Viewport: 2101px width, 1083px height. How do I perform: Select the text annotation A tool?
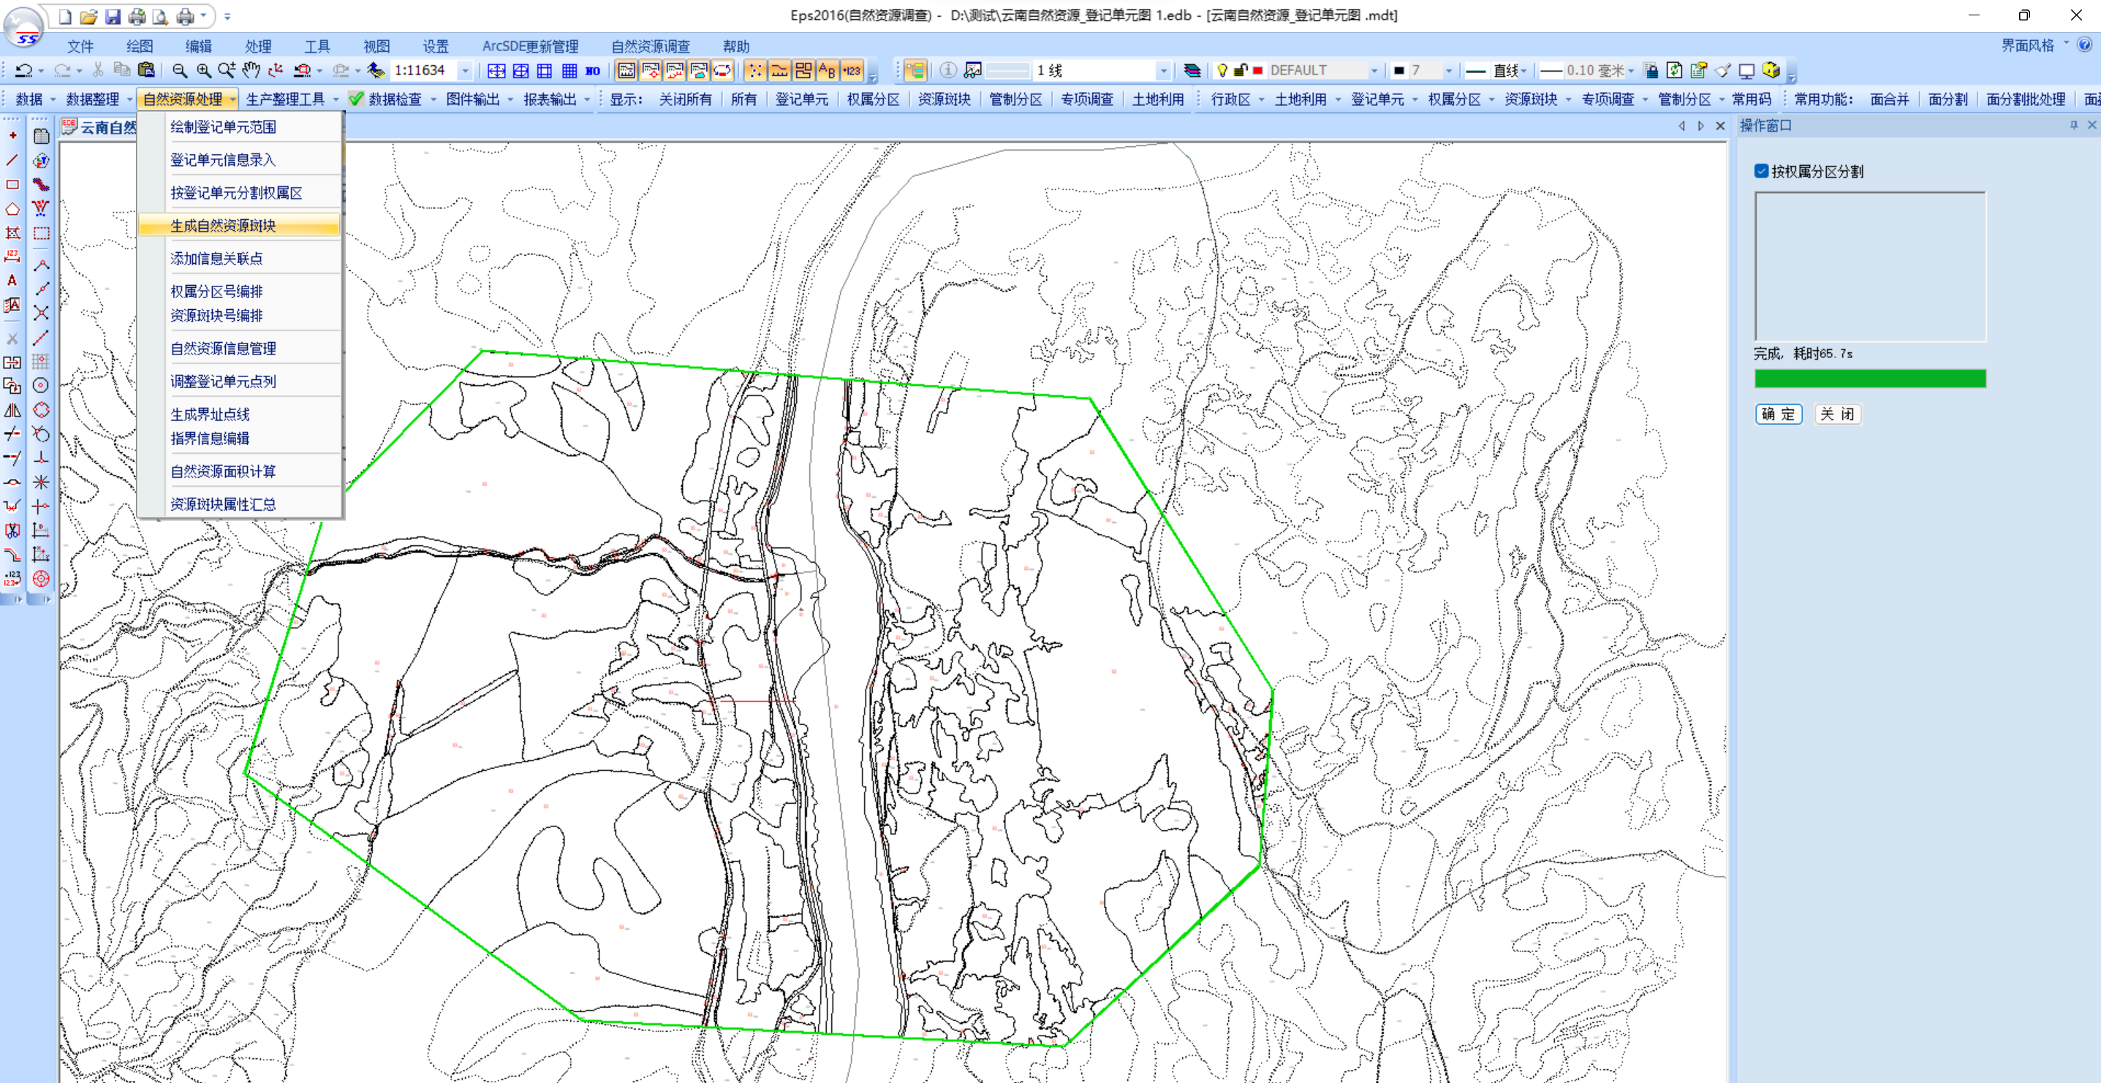[12, 281]
